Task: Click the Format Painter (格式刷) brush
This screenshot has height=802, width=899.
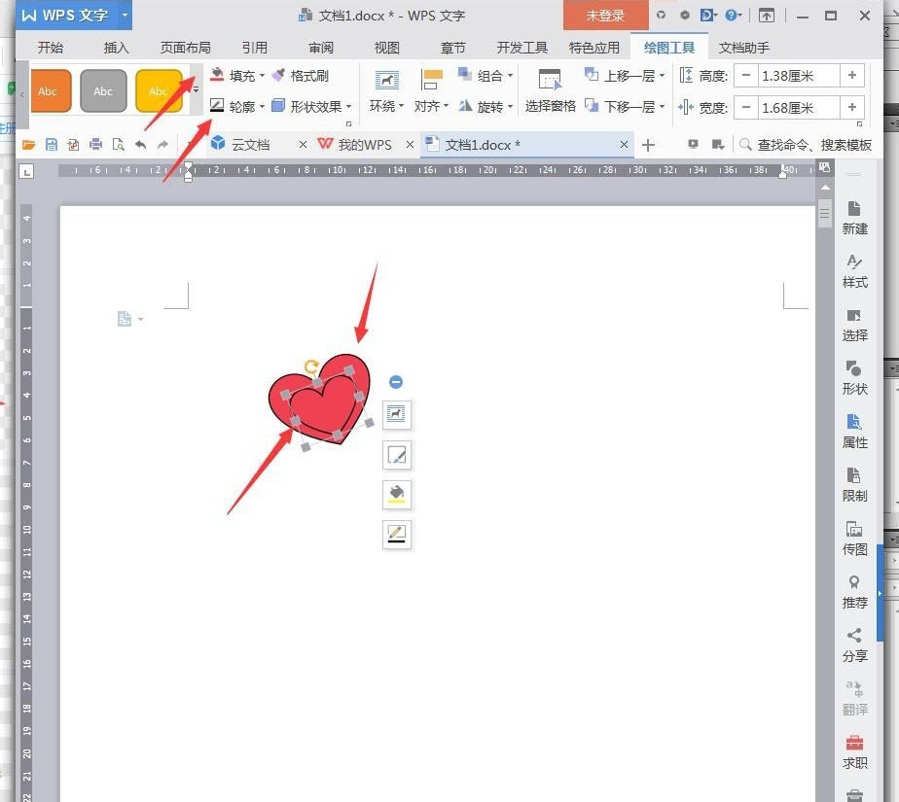Action: coord(301,75)
